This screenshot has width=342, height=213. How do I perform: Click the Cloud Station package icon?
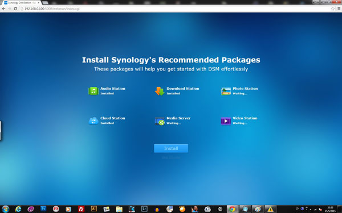(93, 121)
